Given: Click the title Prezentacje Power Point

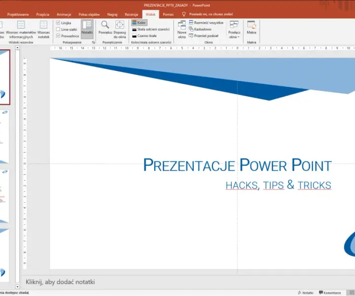Looking at the screenshot, I should pos(238,165).
